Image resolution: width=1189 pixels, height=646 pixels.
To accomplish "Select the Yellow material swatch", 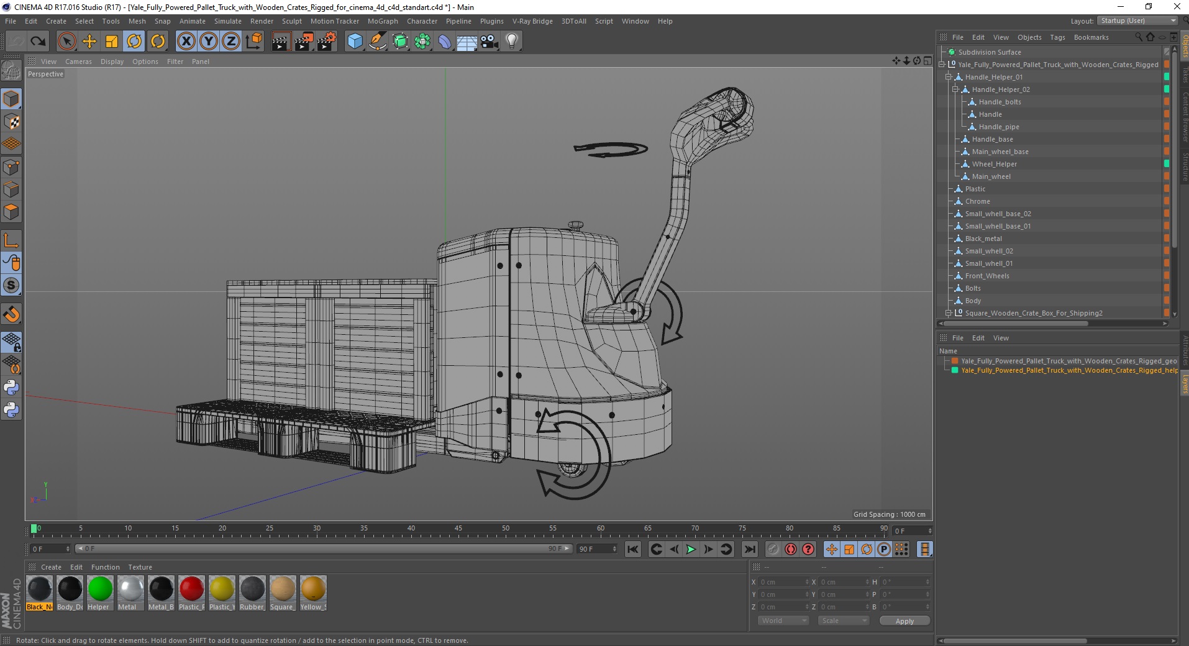I will [313, 593].
